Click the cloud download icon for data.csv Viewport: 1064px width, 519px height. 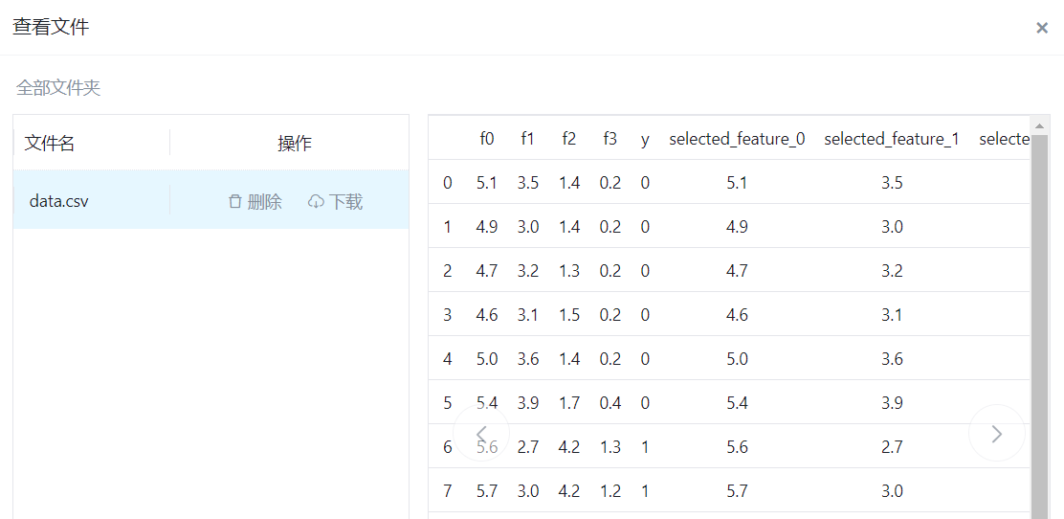pos(316,202)
